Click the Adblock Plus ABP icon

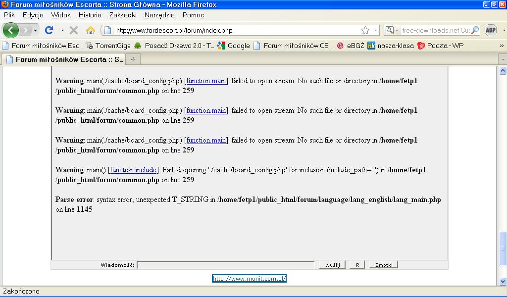pos(490,30)
